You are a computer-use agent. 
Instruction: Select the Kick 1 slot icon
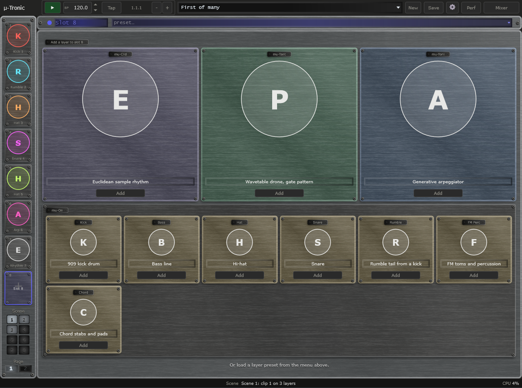tap(18, 36)
